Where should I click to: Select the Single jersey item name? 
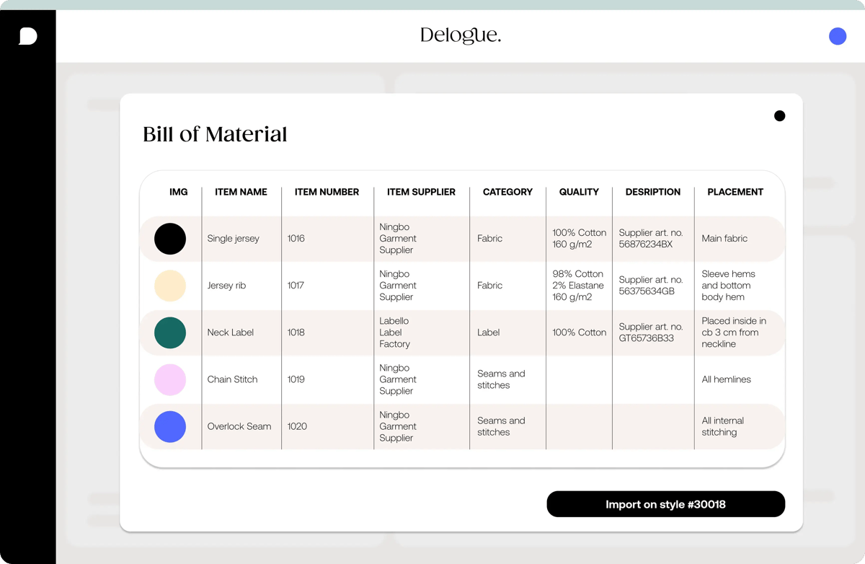233,239
